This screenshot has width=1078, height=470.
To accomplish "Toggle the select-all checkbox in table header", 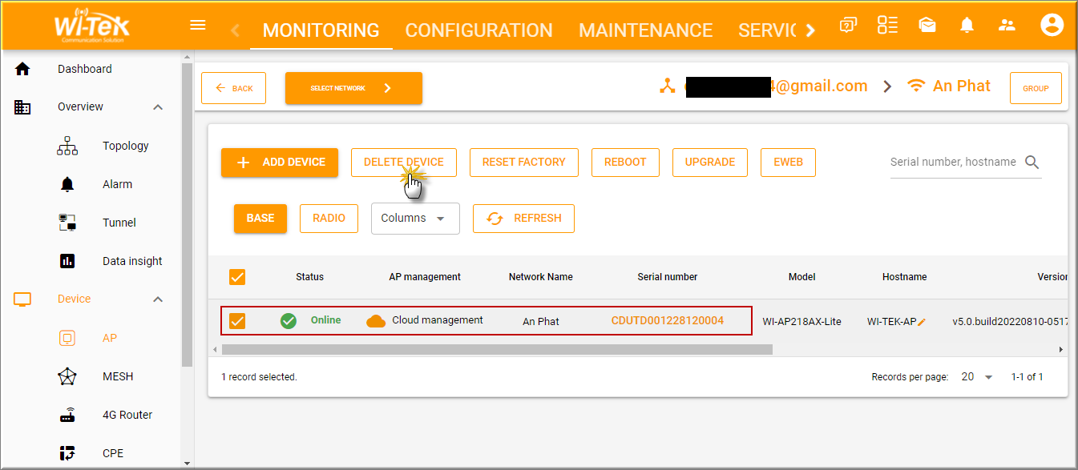I will 237,277.
